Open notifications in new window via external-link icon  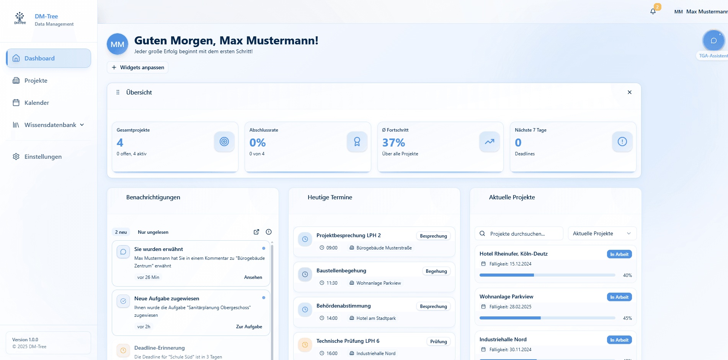[x=256, y=232]
